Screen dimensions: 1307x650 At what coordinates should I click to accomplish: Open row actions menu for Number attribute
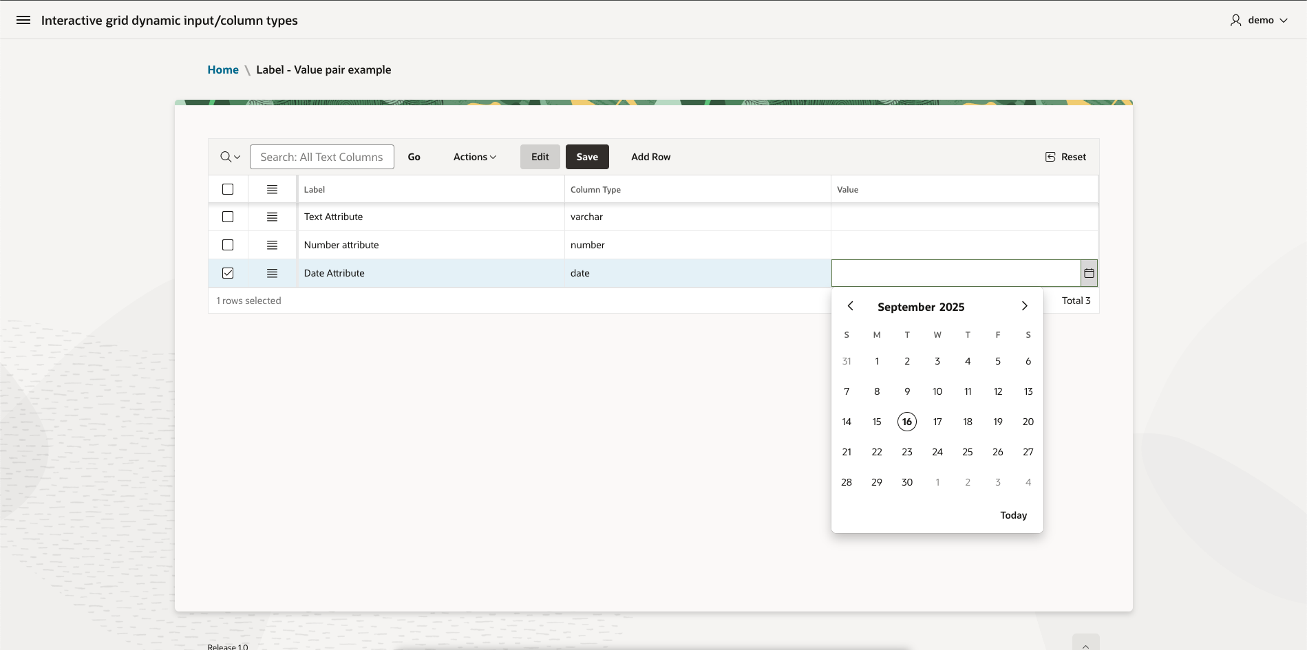(272, 245)
